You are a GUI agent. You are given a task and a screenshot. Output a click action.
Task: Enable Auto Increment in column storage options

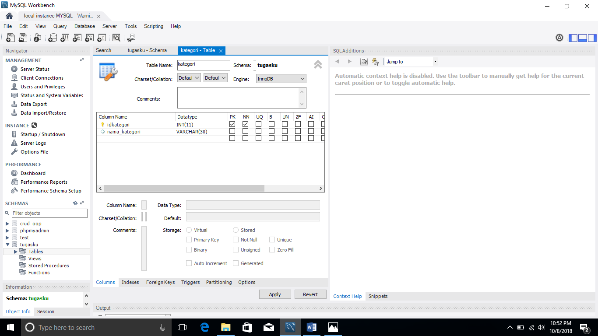189,263
